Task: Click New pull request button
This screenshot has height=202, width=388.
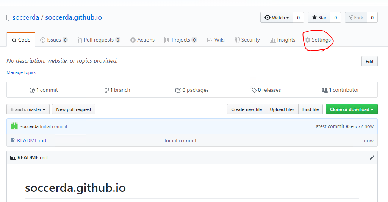Action: (x=74, y=109)
